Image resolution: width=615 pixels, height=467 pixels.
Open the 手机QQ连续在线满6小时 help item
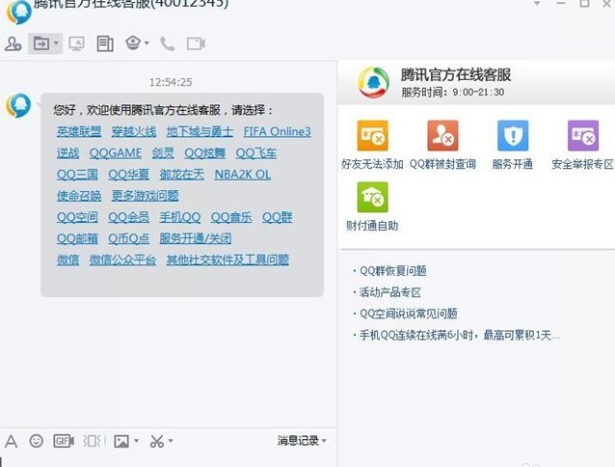[x=460, y=335]
